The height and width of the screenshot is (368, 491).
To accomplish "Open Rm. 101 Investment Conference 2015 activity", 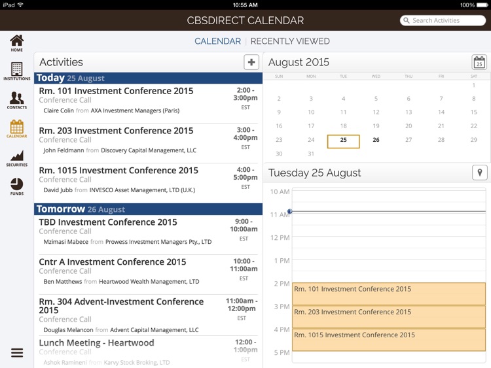I will (148, 103).
